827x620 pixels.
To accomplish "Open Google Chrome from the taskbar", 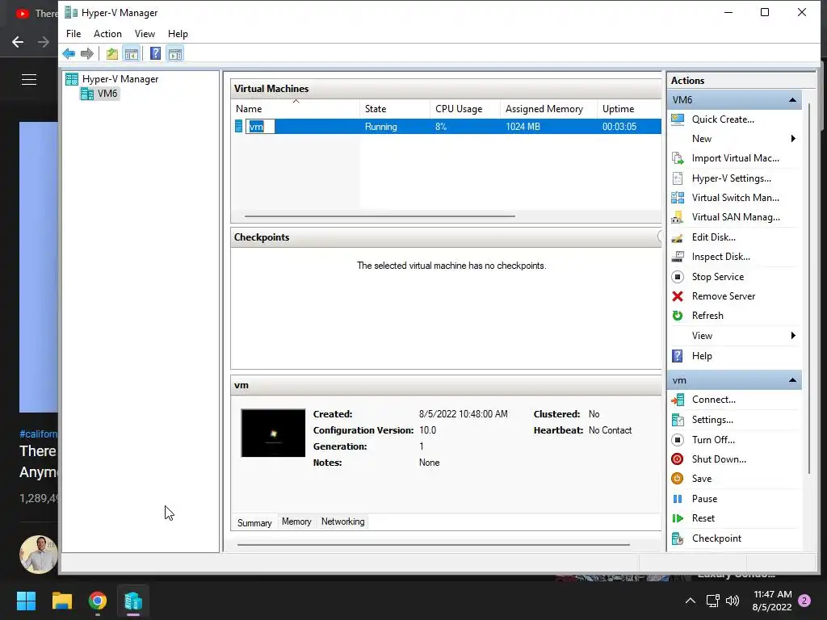I will [x=98, y=601].
